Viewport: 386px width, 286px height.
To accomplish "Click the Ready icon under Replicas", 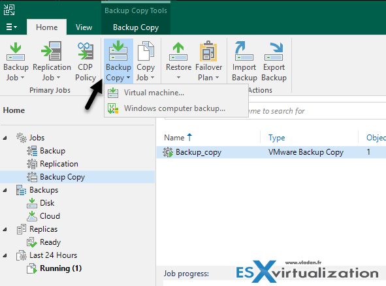I will click(32, 242).
